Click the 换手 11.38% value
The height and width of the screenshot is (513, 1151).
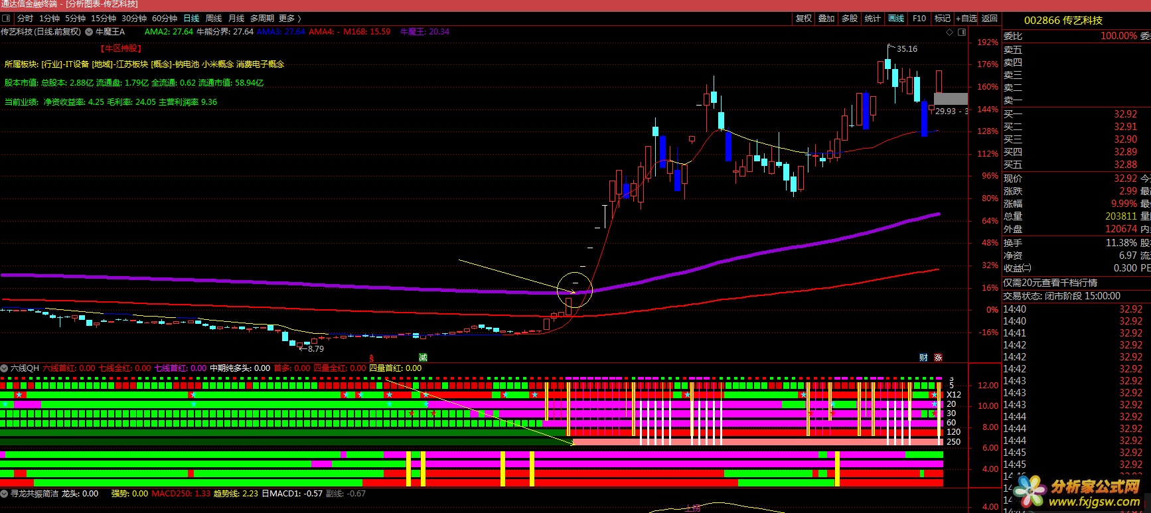(1121, 243)
